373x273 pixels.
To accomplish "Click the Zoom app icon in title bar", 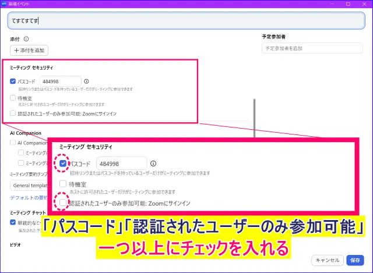I will pos(3,4).
